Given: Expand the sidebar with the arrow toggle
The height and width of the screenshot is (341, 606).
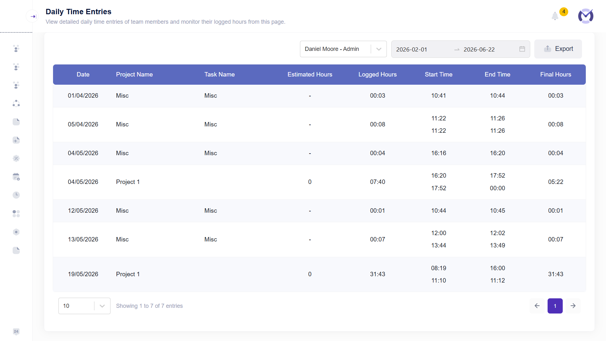Looking at the screenshot, I should (x=33, y=16).
